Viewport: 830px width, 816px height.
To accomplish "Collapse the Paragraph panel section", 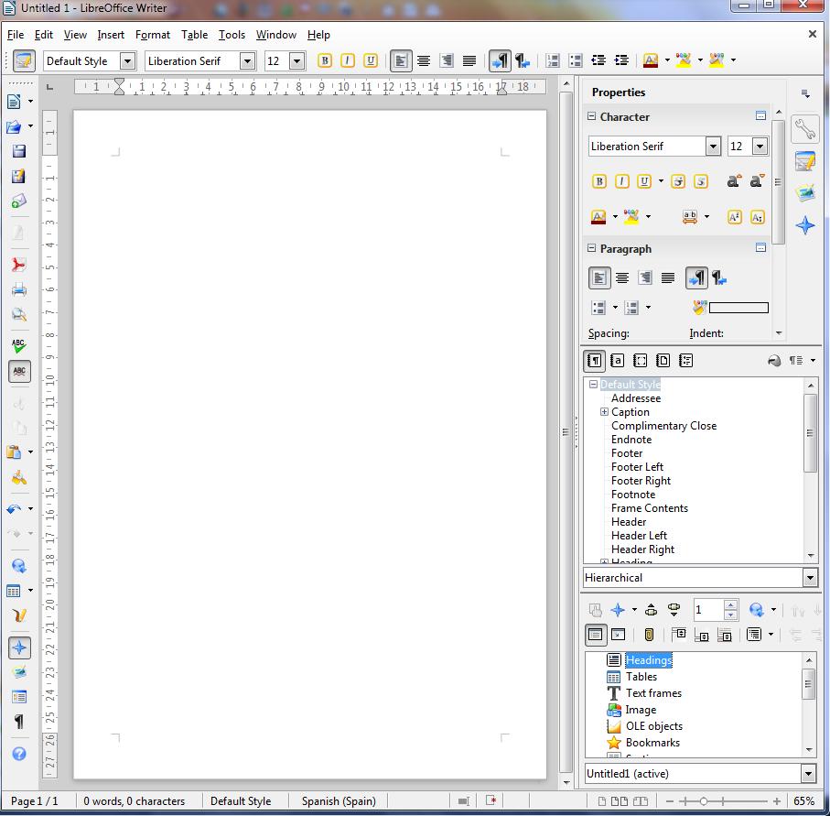I will (592, 248).
